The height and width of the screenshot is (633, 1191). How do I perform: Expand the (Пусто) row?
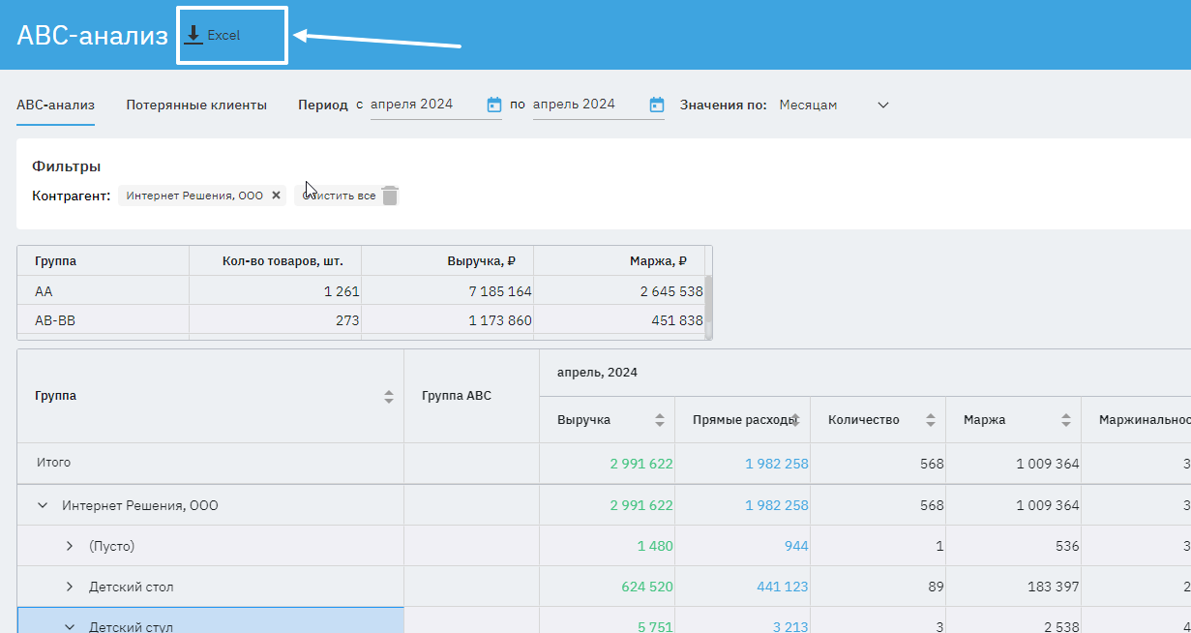point(70,546)
